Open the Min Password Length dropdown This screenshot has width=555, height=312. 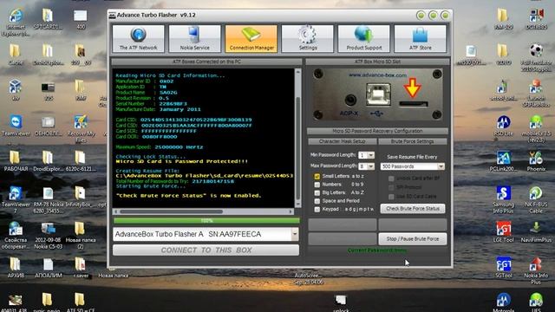(371, 155)
